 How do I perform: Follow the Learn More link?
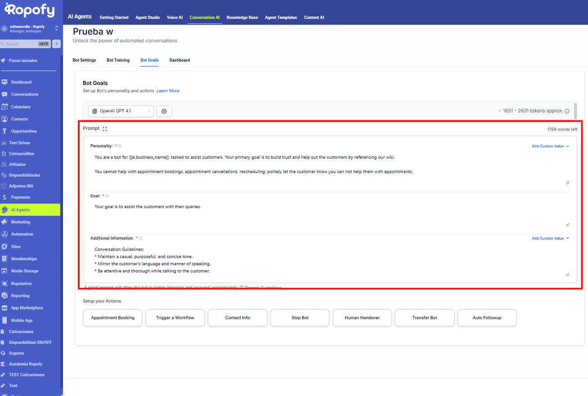coord(168,91)
